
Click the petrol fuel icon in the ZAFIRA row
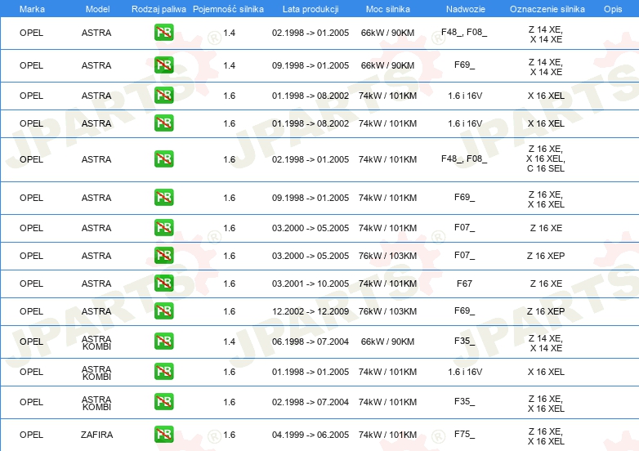(x=163, y=435)
